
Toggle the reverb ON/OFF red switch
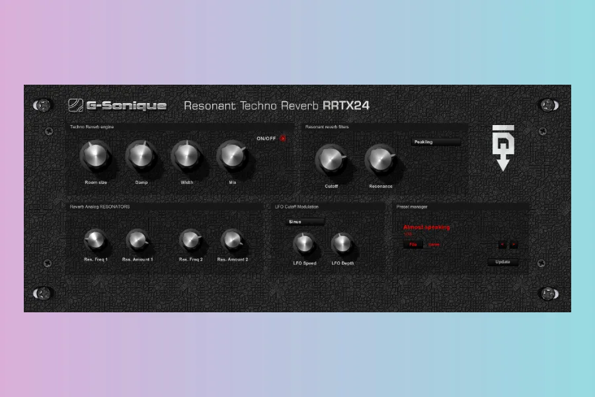pyautogui.click(x=283, y=138)
